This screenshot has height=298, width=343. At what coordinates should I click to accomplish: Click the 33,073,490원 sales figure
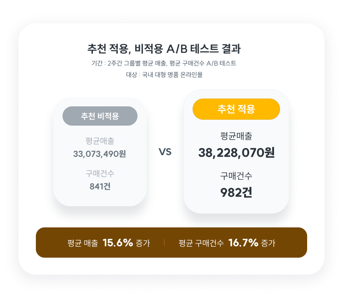99,154
